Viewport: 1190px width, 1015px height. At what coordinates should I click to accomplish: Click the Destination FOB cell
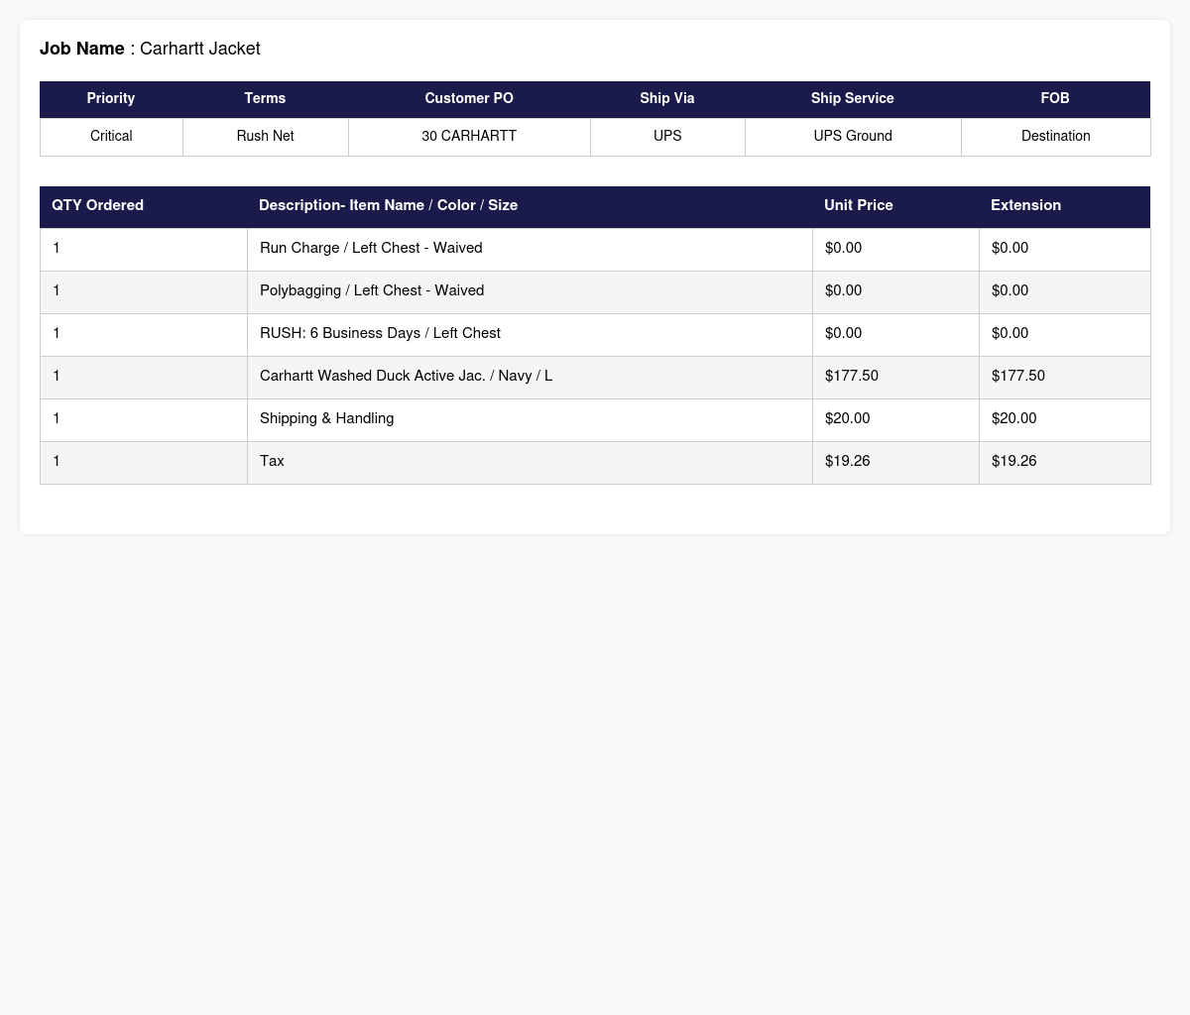click(1056, 137)
